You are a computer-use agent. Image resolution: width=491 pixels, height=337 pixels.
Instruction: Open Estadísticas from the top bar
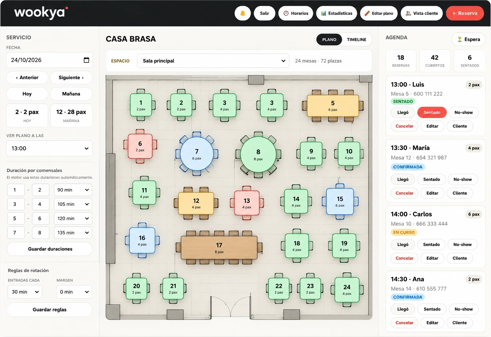point(336,13)
